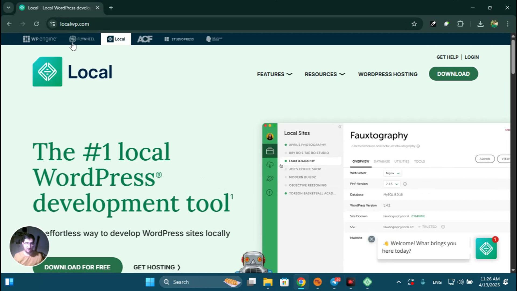Open the WordPress Hosting menu item
Screen dimensions: 517x291
(x=388, y=74)
